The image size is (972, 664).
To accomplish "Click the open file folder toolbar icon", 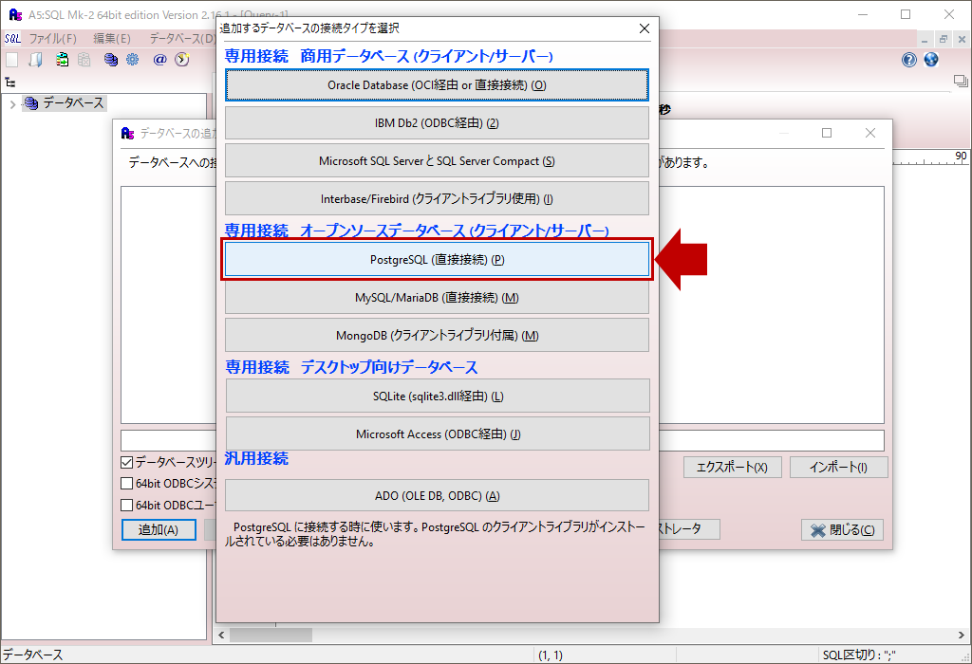I will click(36, 60).
